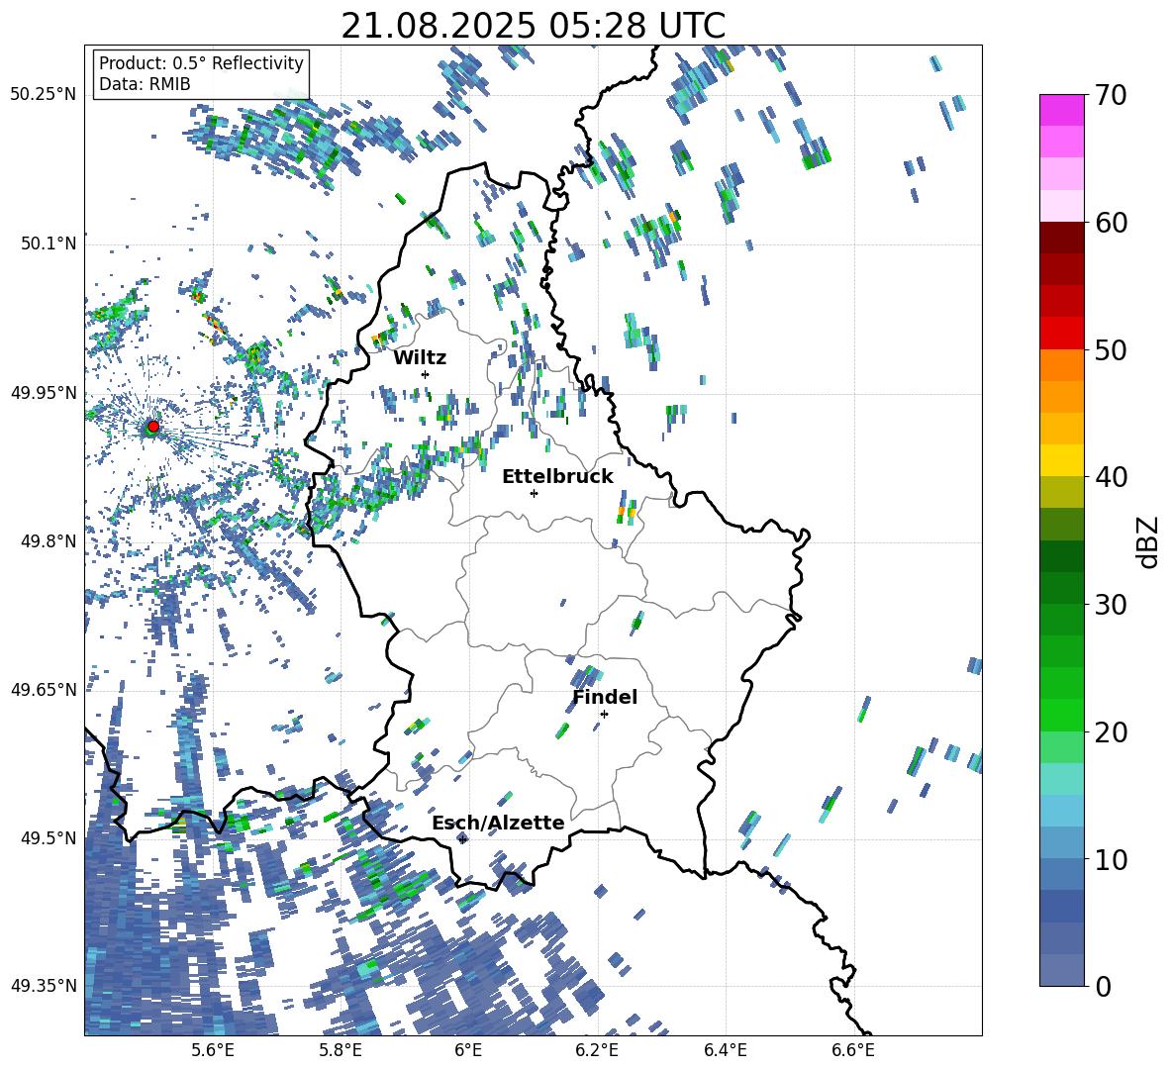Click the 10 tick on colorbar

coord(1111,859)
